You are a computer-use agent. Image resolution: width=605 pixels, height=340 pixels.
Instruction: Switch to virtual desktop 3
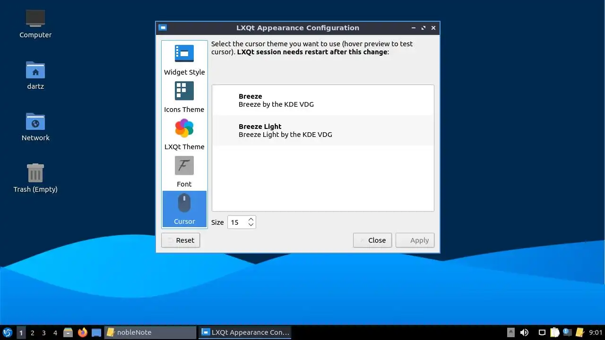click(x=43, y=332)
